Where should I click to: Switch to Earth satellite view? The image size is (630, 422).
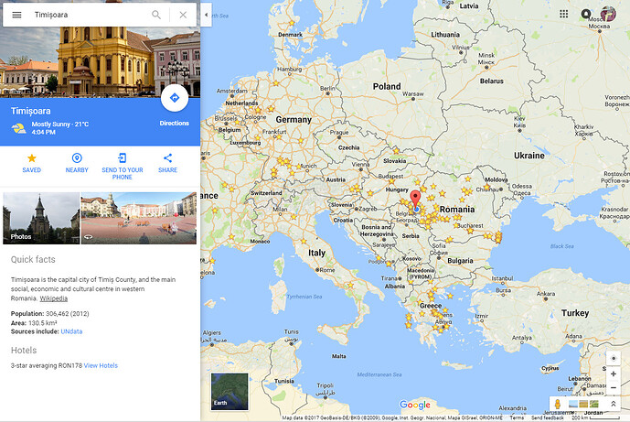[x=230, y=392]
